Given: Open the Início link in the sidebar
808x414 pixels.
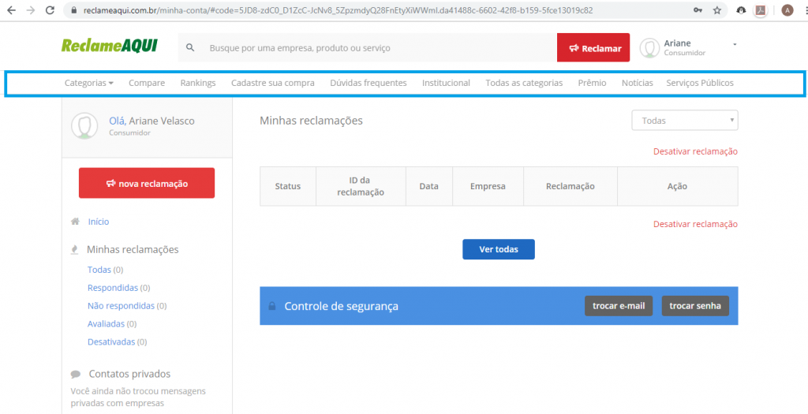Looking at the screenshot, I should coord(99,222).
